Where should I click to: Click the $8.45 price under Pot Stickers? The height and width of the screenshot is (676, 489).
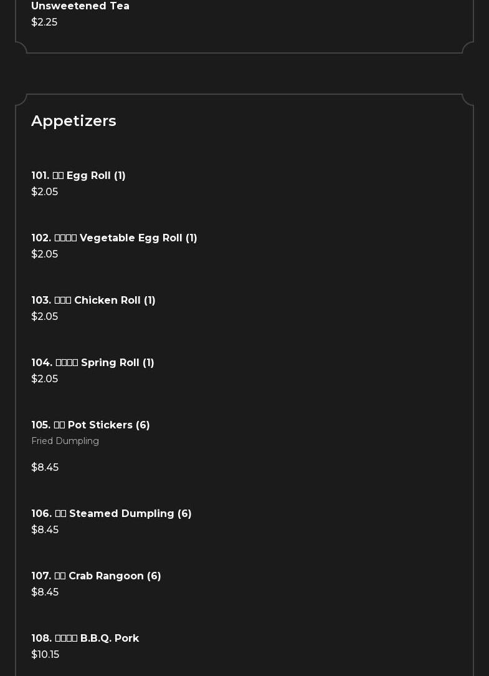[45, 468]
